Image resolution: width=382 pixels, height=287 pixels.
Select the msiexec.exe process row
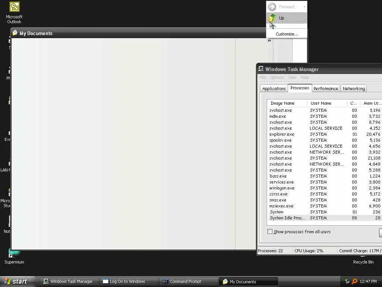pyautogui.click(x=325, y=206)
